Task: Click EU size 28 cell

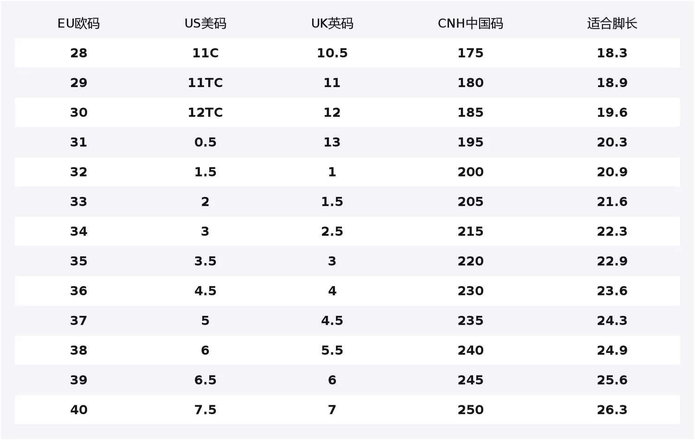Action: [x=79, y=53]
